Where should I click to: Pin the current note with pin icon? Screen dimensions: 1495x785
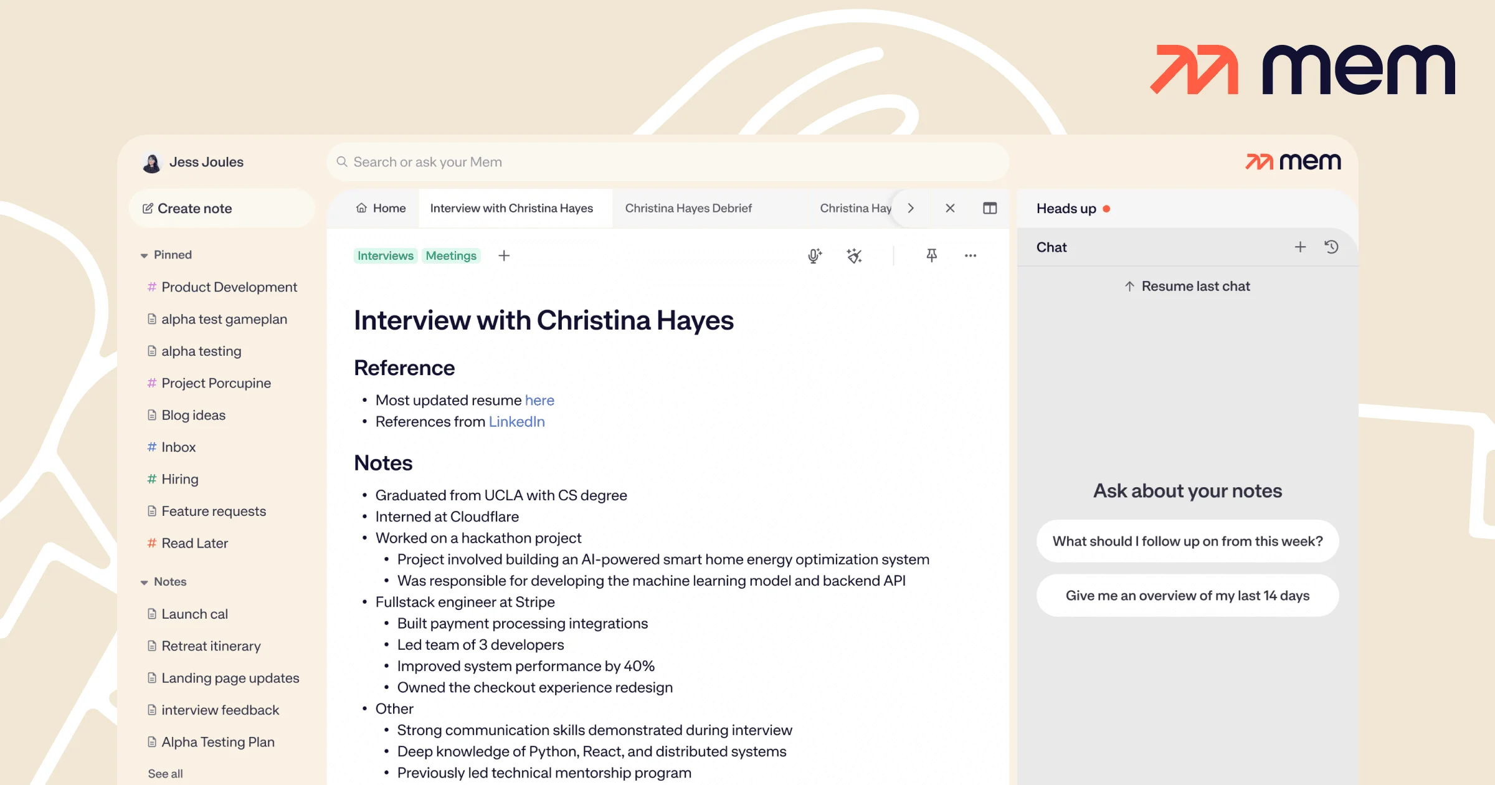(931, 255)
